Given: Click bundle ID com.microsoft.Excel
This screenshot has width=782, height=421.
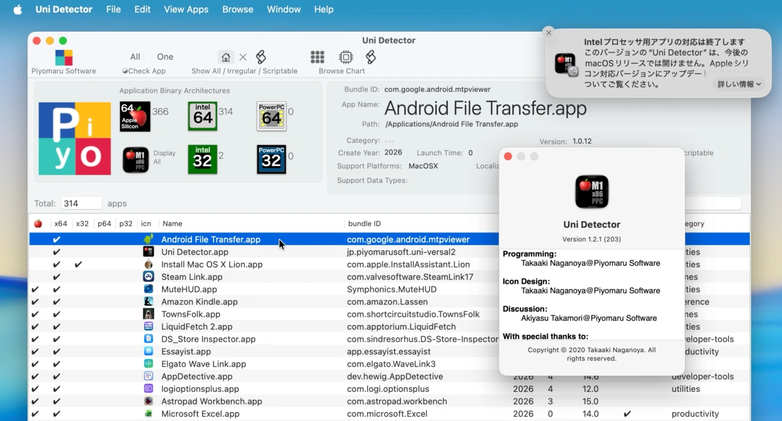Looking at the screenshot, I should [387, 414].
